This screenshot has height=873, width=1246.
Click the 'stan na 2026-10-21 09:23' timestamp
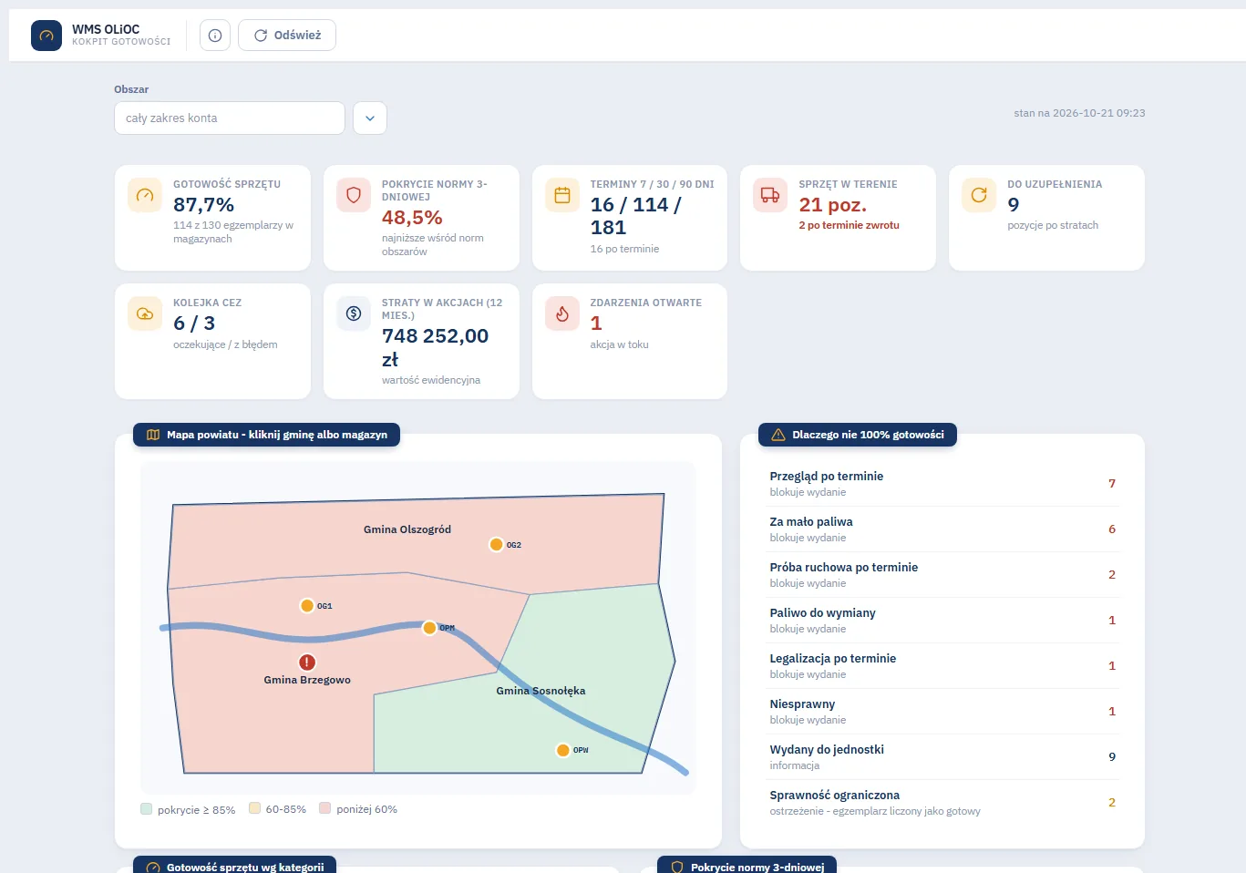tap(1079, 113)
